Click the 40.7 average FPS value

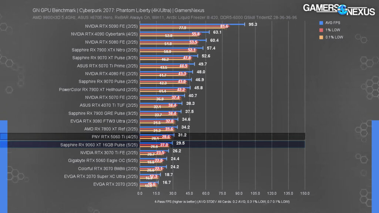pos(192,96)
